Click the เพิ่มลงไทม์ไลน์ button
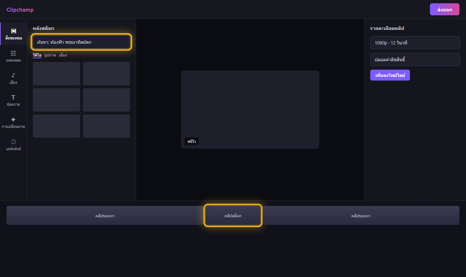The image size is (466, 277). point(390,75)
